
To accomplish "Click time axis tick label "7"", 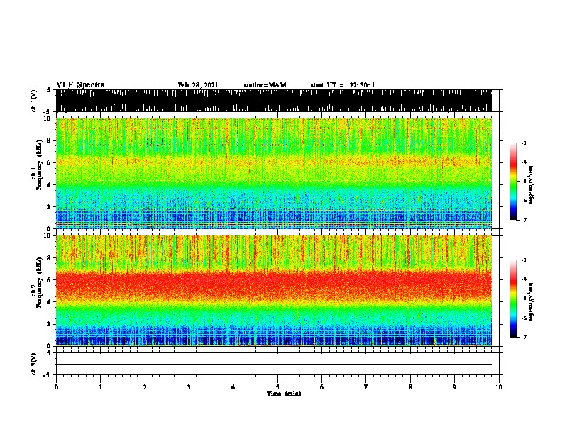I will pos(366,387).
